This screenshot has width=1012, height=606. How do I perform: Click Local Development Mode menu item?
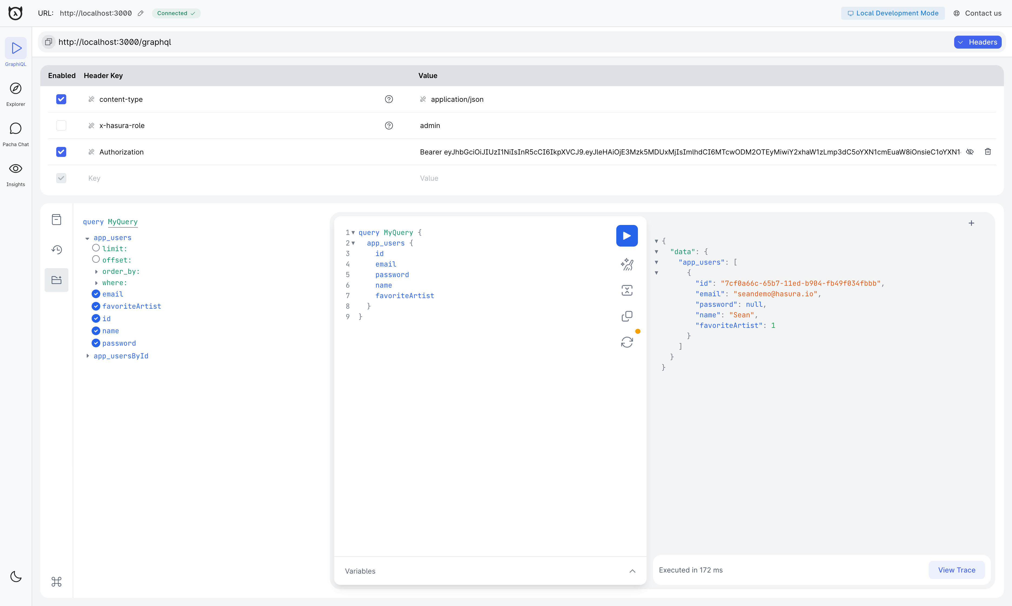pos(893,13)
